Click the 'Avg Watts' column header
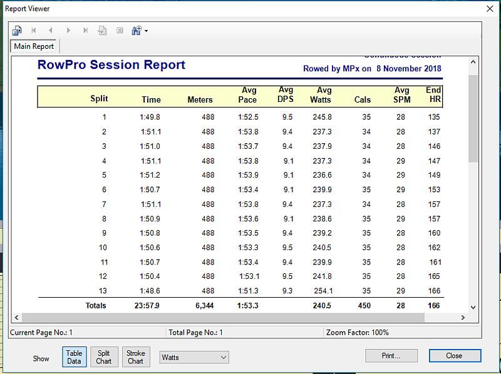This screenshot has height=374, width=501. pos(321,95)
